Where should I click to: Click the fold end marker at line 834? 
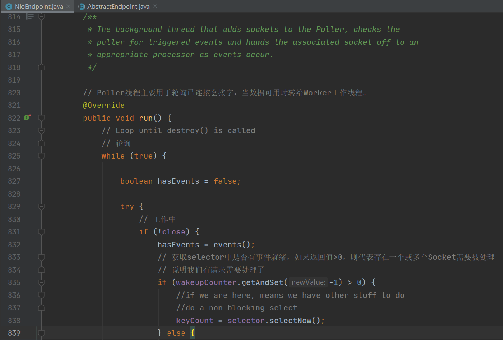tap(42, 270)
